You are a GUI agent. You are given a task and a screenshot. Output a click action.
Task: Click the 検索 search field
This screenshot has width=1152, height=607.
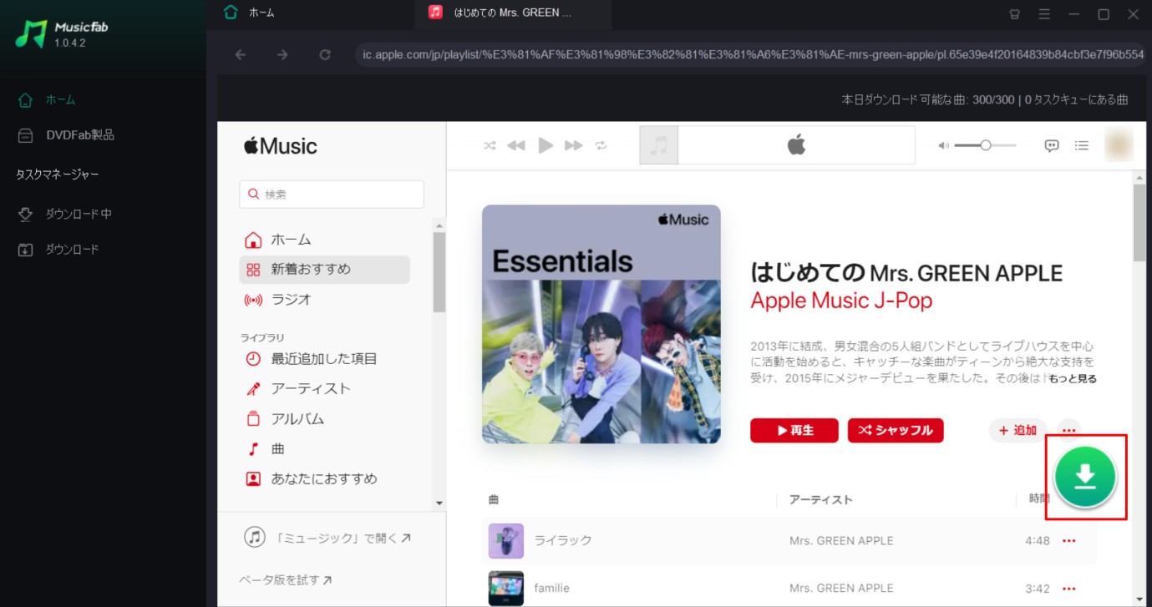(x=332, y=194)
